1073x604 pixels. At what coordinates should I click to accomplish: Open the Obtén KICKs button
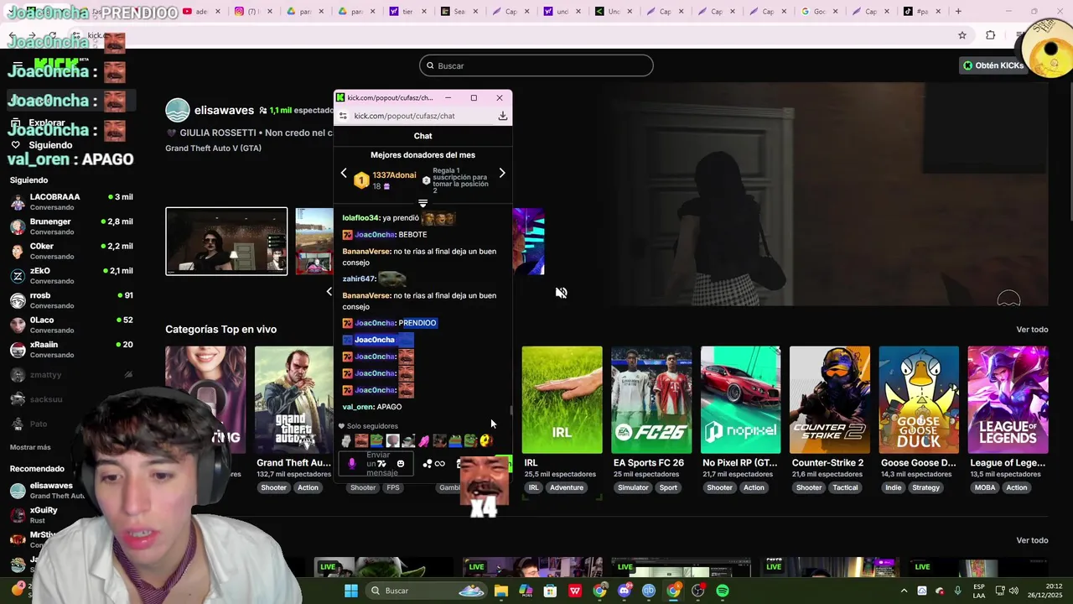994,65
